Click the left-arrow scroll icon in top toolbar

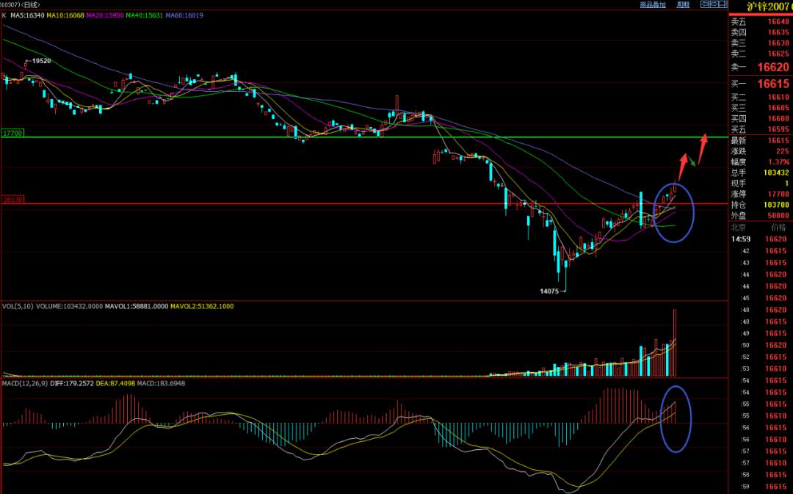[x=705, y=4]
